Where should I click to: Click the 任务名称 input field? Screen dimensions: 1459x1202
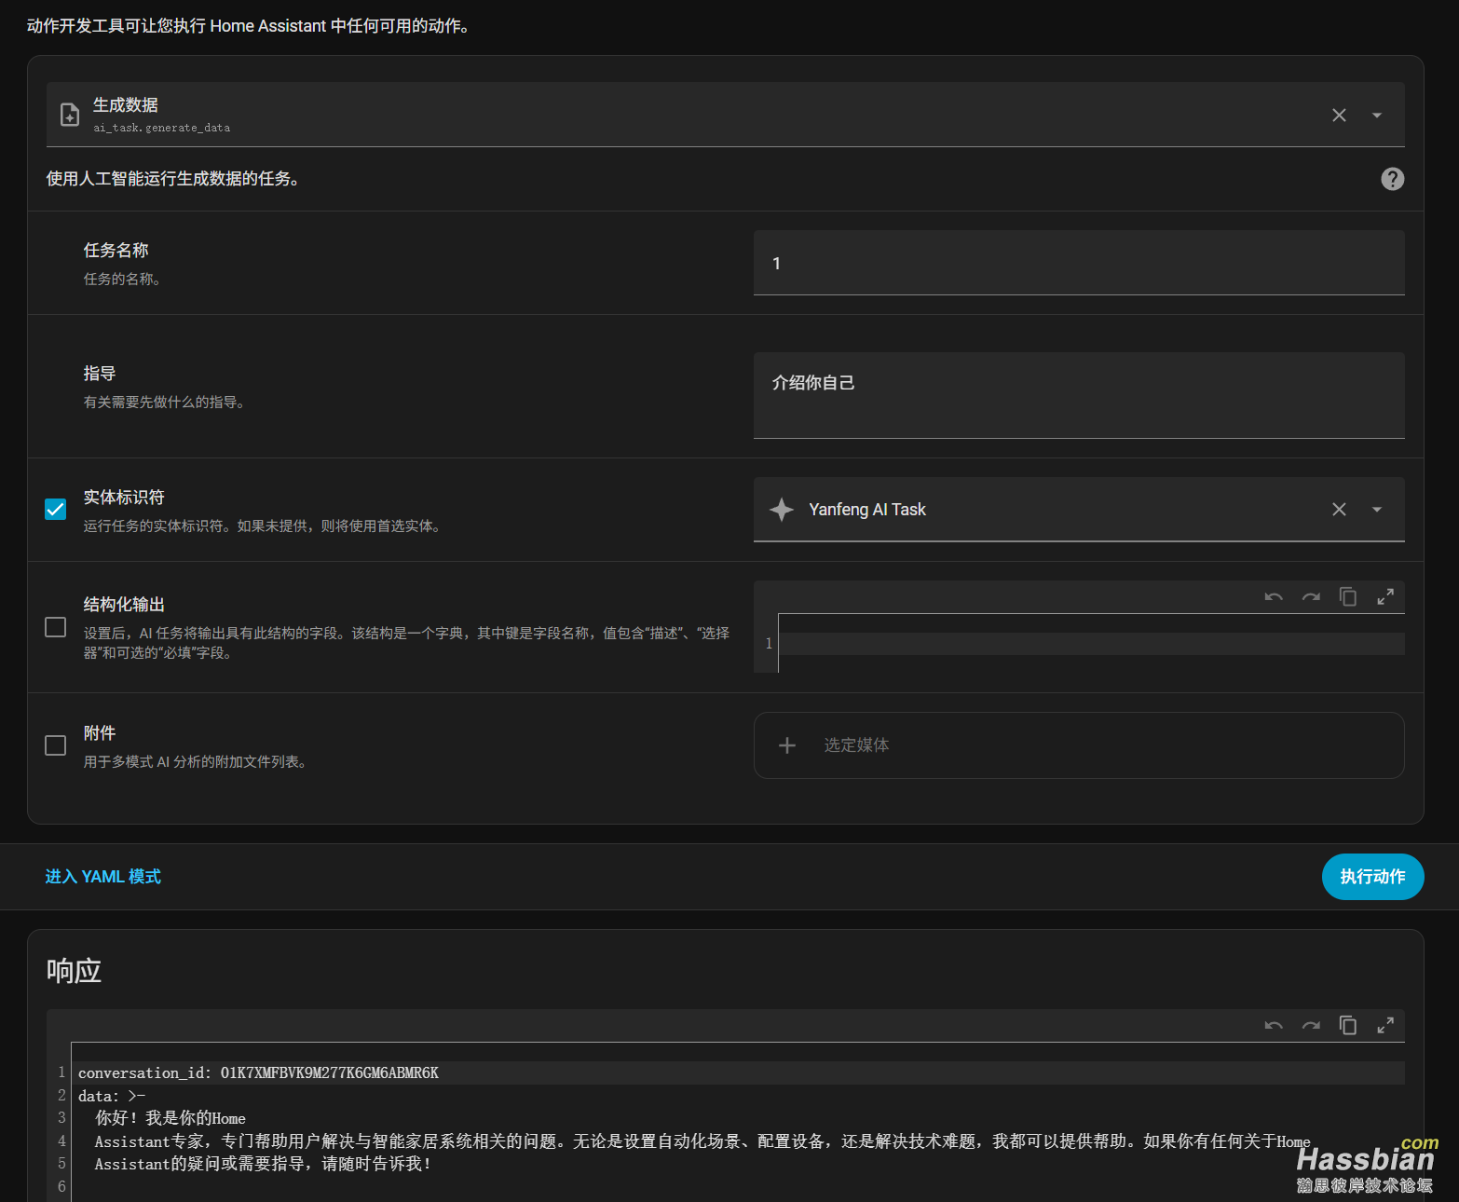pos(1078,264)
